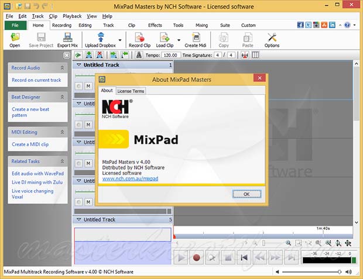Close the left task sidebar panel
This screenshot has height=279, width=363.
pos(67,56)
